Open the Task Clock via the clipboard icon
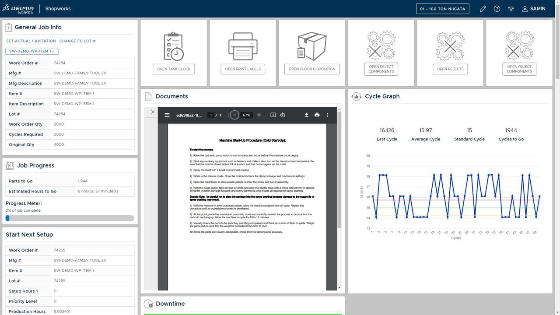560x315 pixels. coord(173,45)
